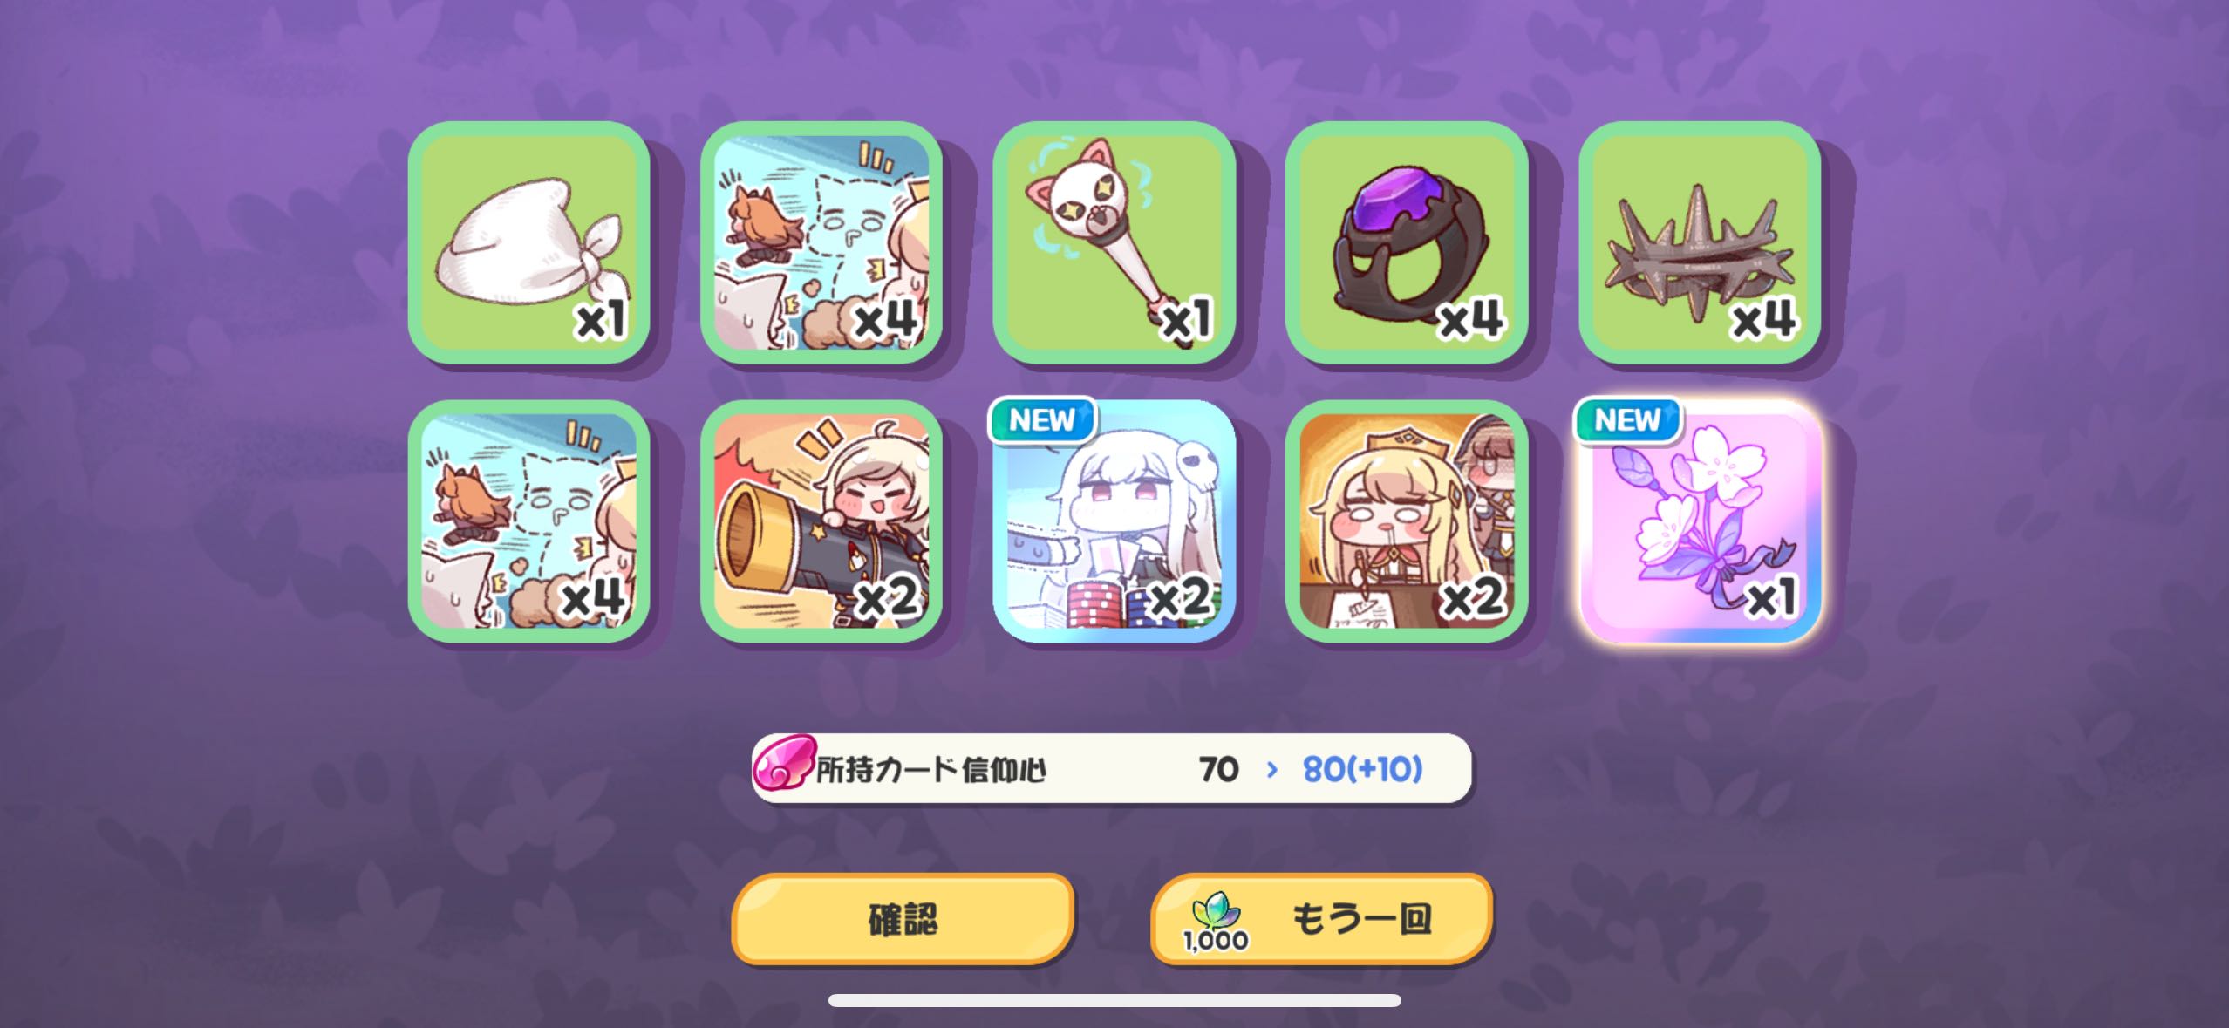View white-haired girl with poker chips card
Screen dimensions: 2229x1028
click(x=1114, y=521)
